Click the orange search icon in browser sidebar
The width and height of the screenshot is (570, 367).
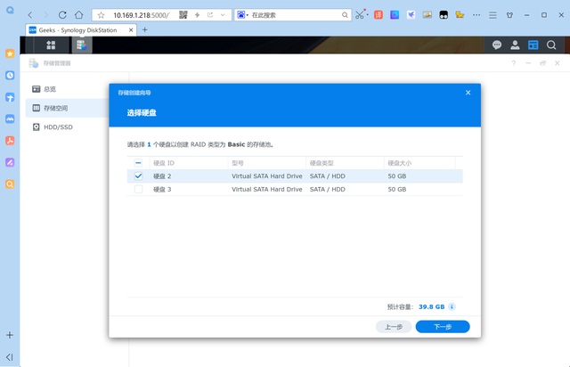tap(10, 184)
